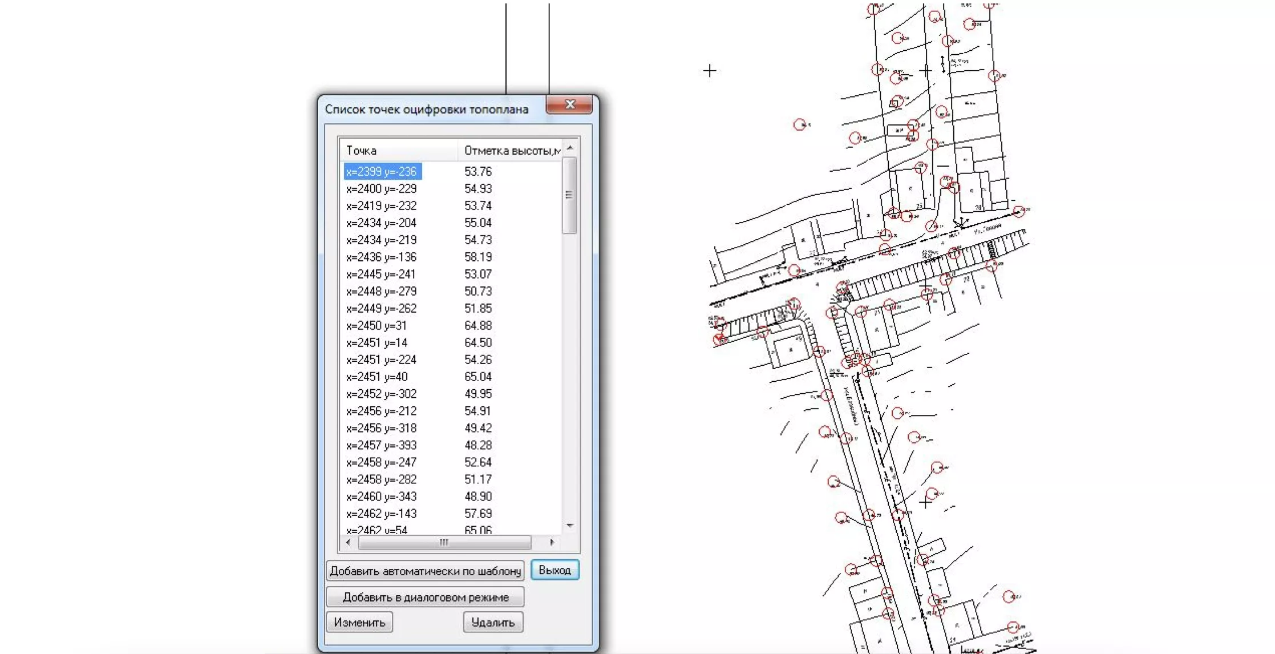
Task: Click 'Отметка высоты' column header
Action: 511,151
